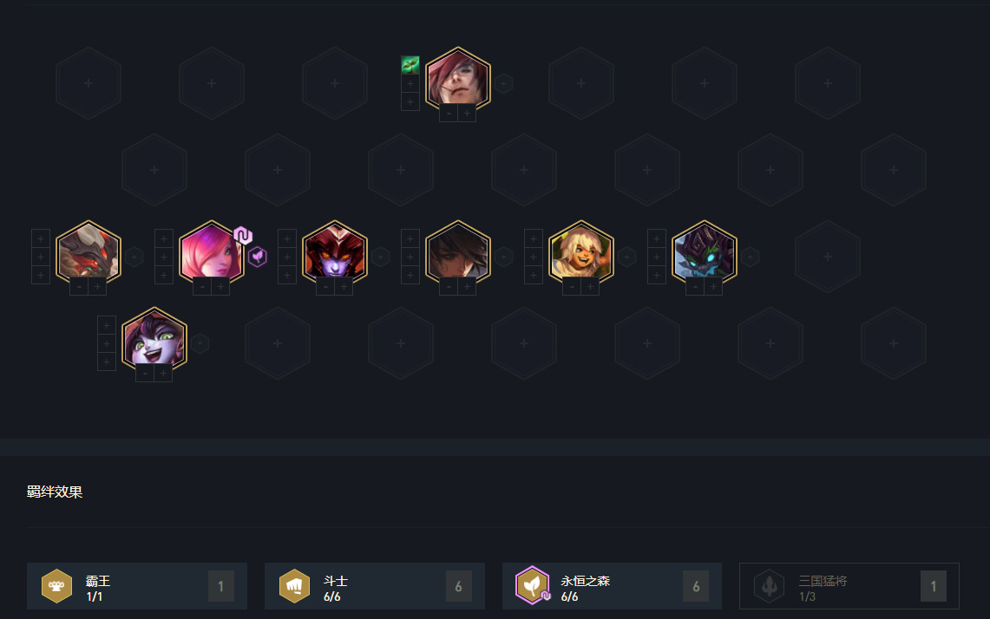Increase Nunu's star level with plus
The height and width of the screenshot is (619, 990).
pos(590,287)
